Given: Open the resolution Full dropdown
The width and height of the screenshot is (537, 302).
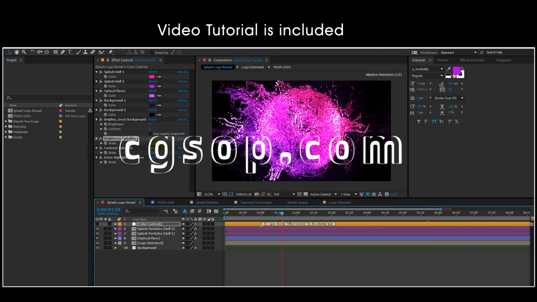Looking at the screenshot, I should point(284,194).
